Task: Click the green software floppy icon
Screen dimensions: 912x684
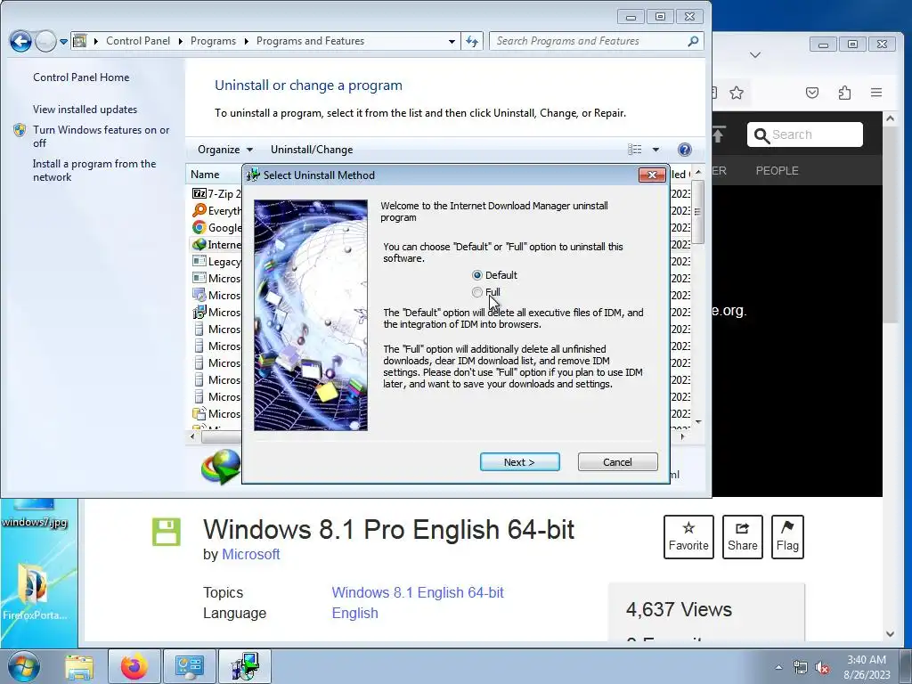Action: [x=167, y=532]
